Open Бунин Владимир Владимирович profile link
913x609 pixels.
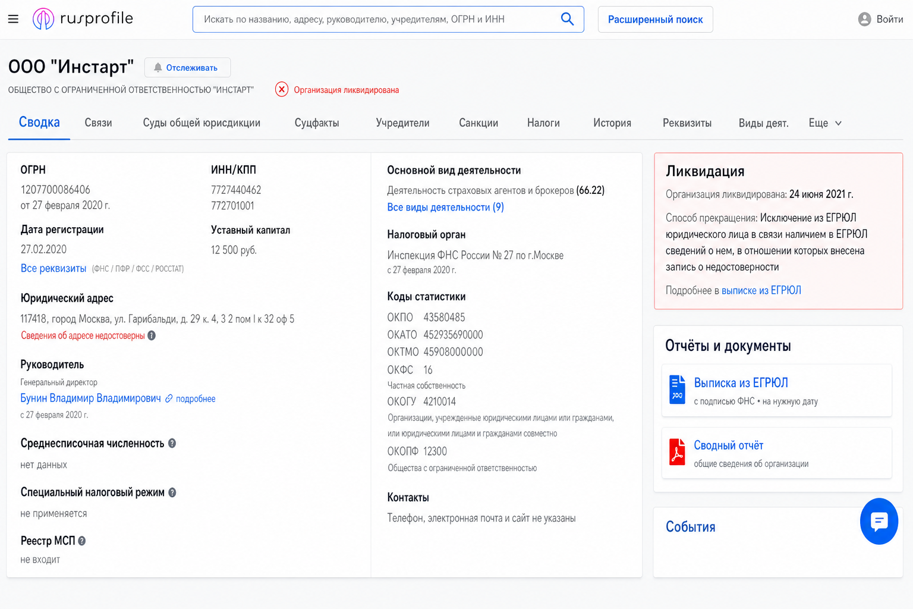click(x=90, y=398)
